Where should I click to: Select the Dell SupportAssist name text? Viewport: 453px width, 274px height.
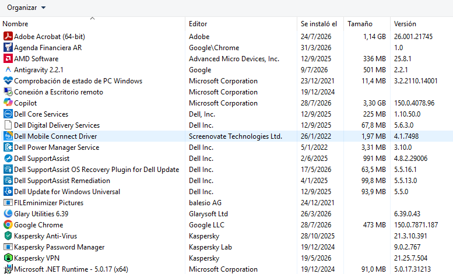(42, 159)
